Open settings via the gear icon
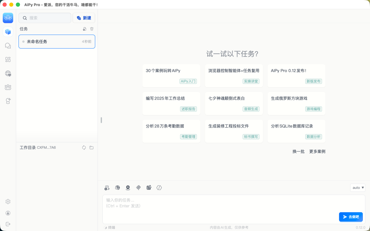Image resolution: width=370 pixels, height=231 pixels. (x=8, y=202)
